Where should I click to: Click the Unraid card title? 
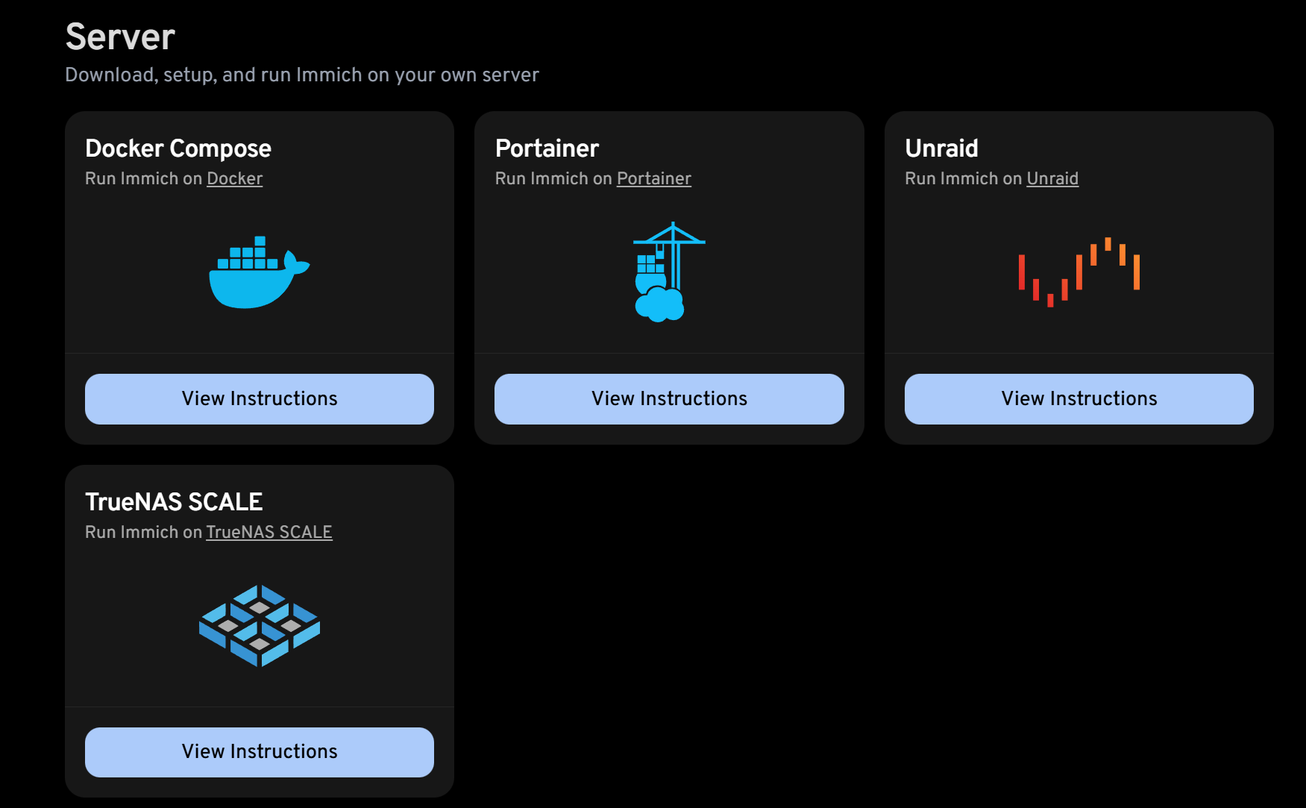(941, 148)
